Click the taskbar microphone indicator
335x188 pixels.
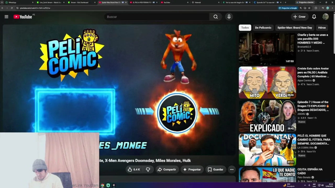309,185
